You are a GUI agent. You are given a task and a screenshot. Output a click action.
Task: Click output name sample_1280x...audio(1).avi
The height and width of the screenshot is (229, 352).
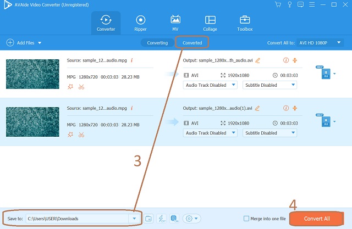[x=226, y=108]
